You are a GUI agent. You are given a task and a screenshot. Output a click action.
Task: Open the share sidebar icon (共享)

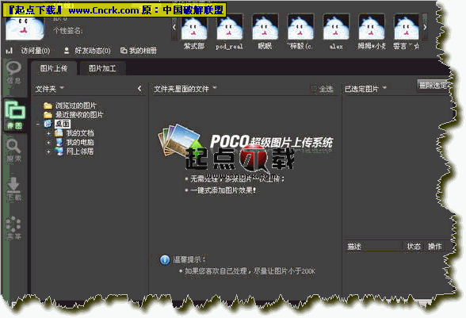(14, 228)
